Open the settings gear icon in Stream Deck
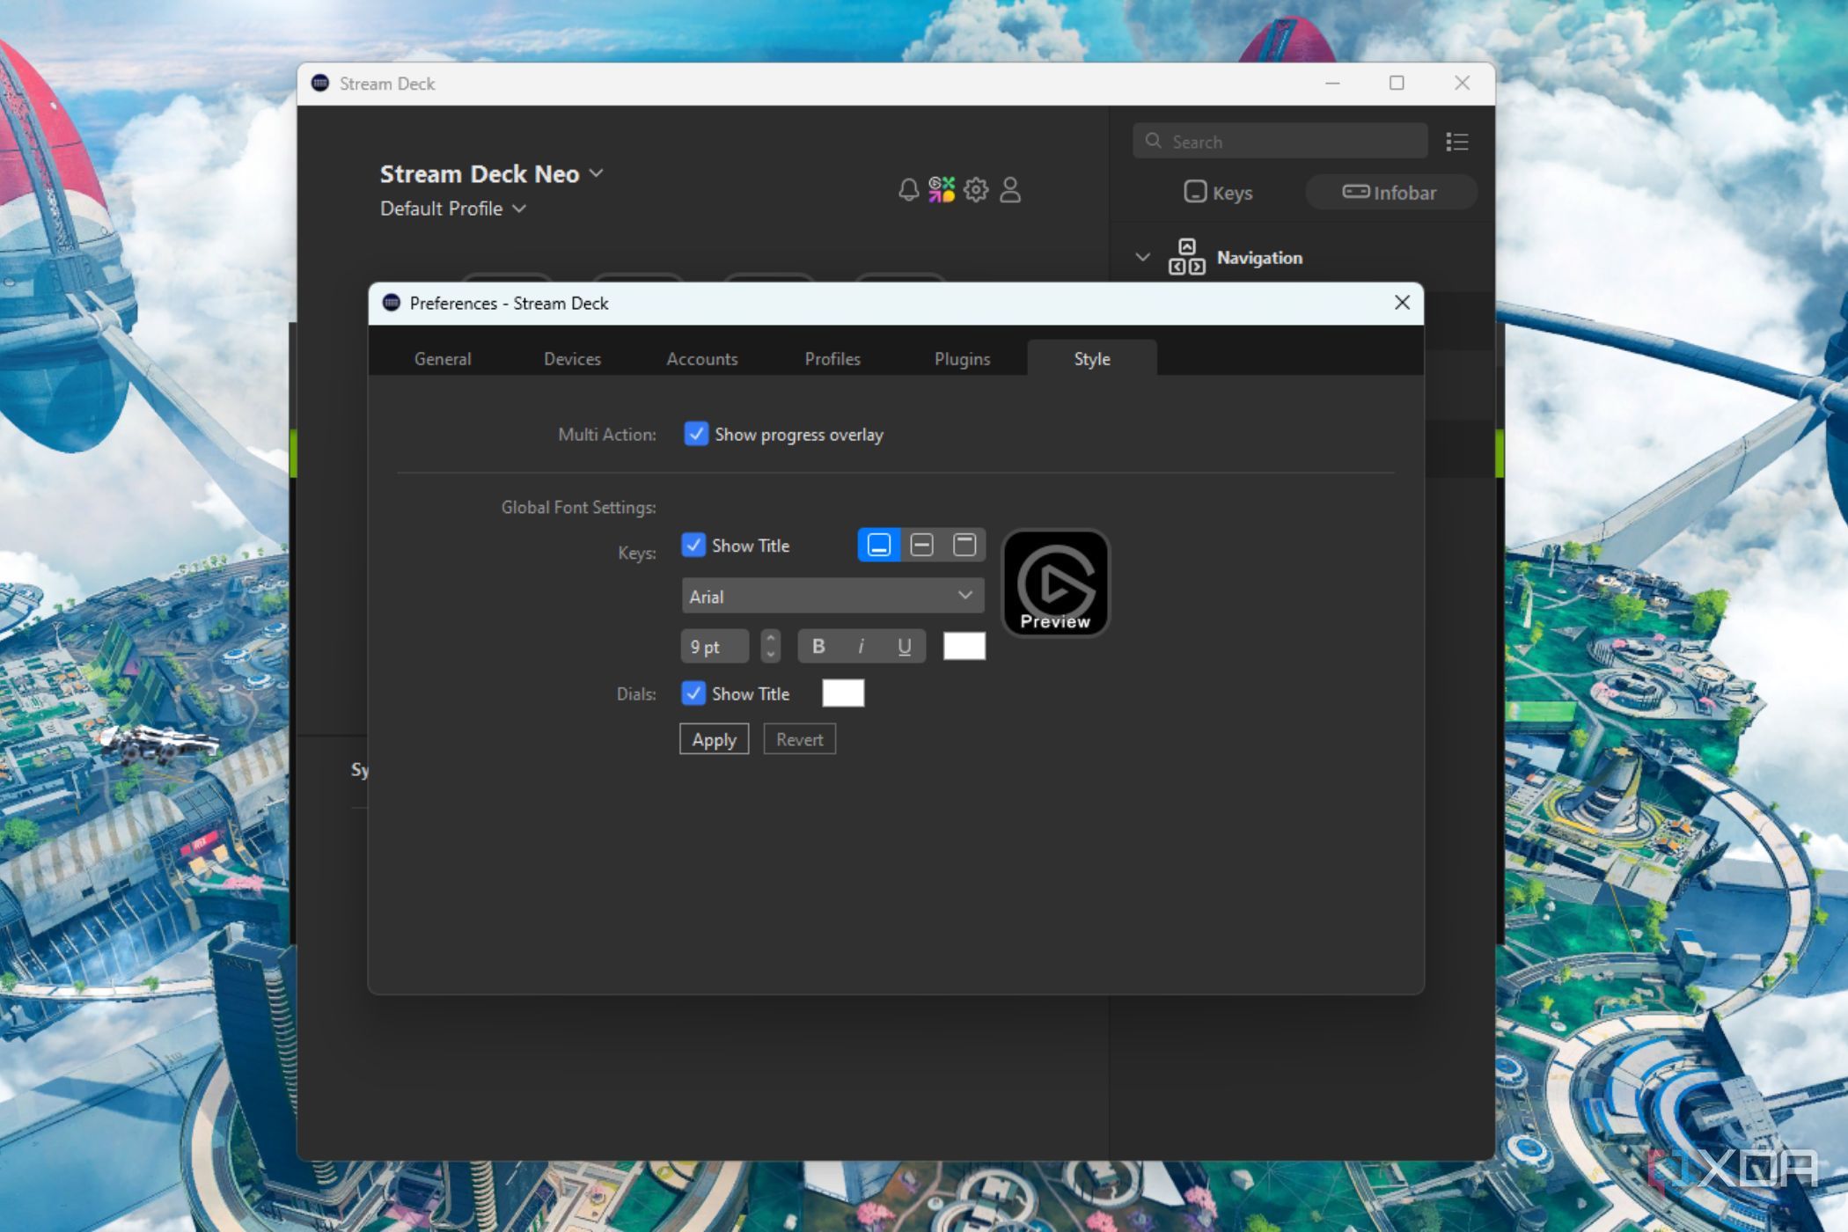This screenshot has width=1848, height=1232. tap(976, 189)
